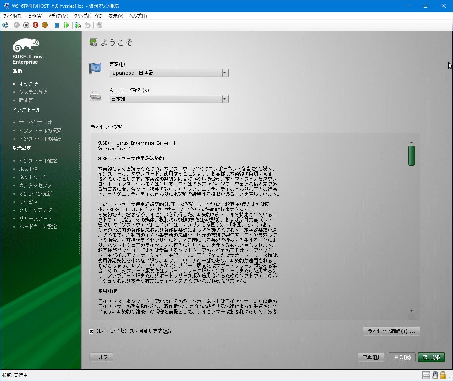
Task: Click the 言語(L) label
Action: [x=117, y=64]
